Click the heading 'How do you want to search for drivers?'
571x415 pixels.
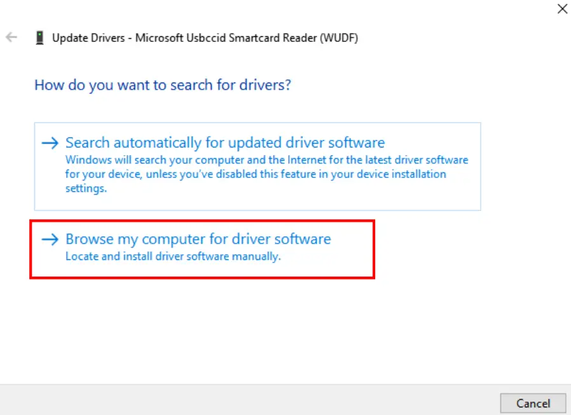(x=163, y=85)
